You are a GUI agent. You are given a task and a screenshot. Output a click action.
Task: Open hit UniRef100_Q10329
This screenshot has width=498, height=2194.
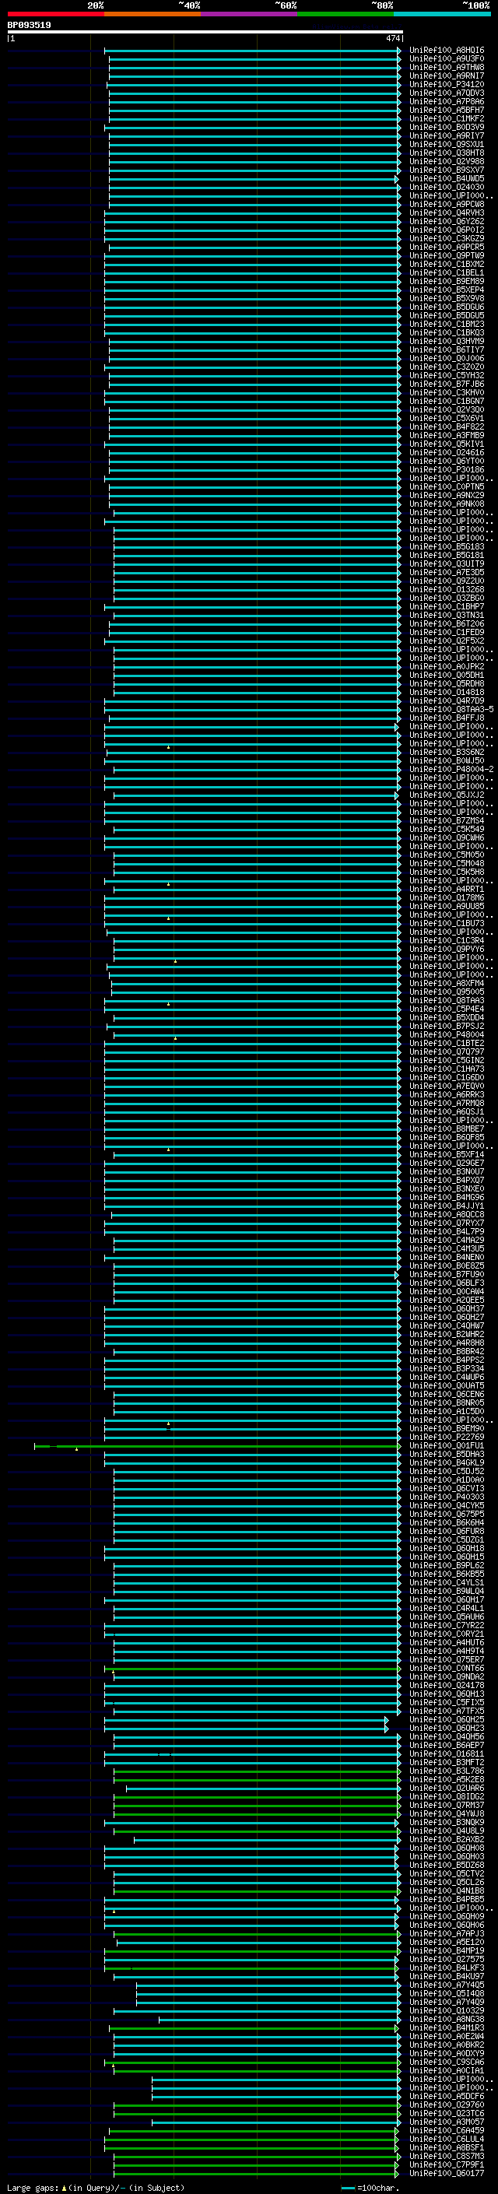pyautogui.click(x=447, y=2011)
